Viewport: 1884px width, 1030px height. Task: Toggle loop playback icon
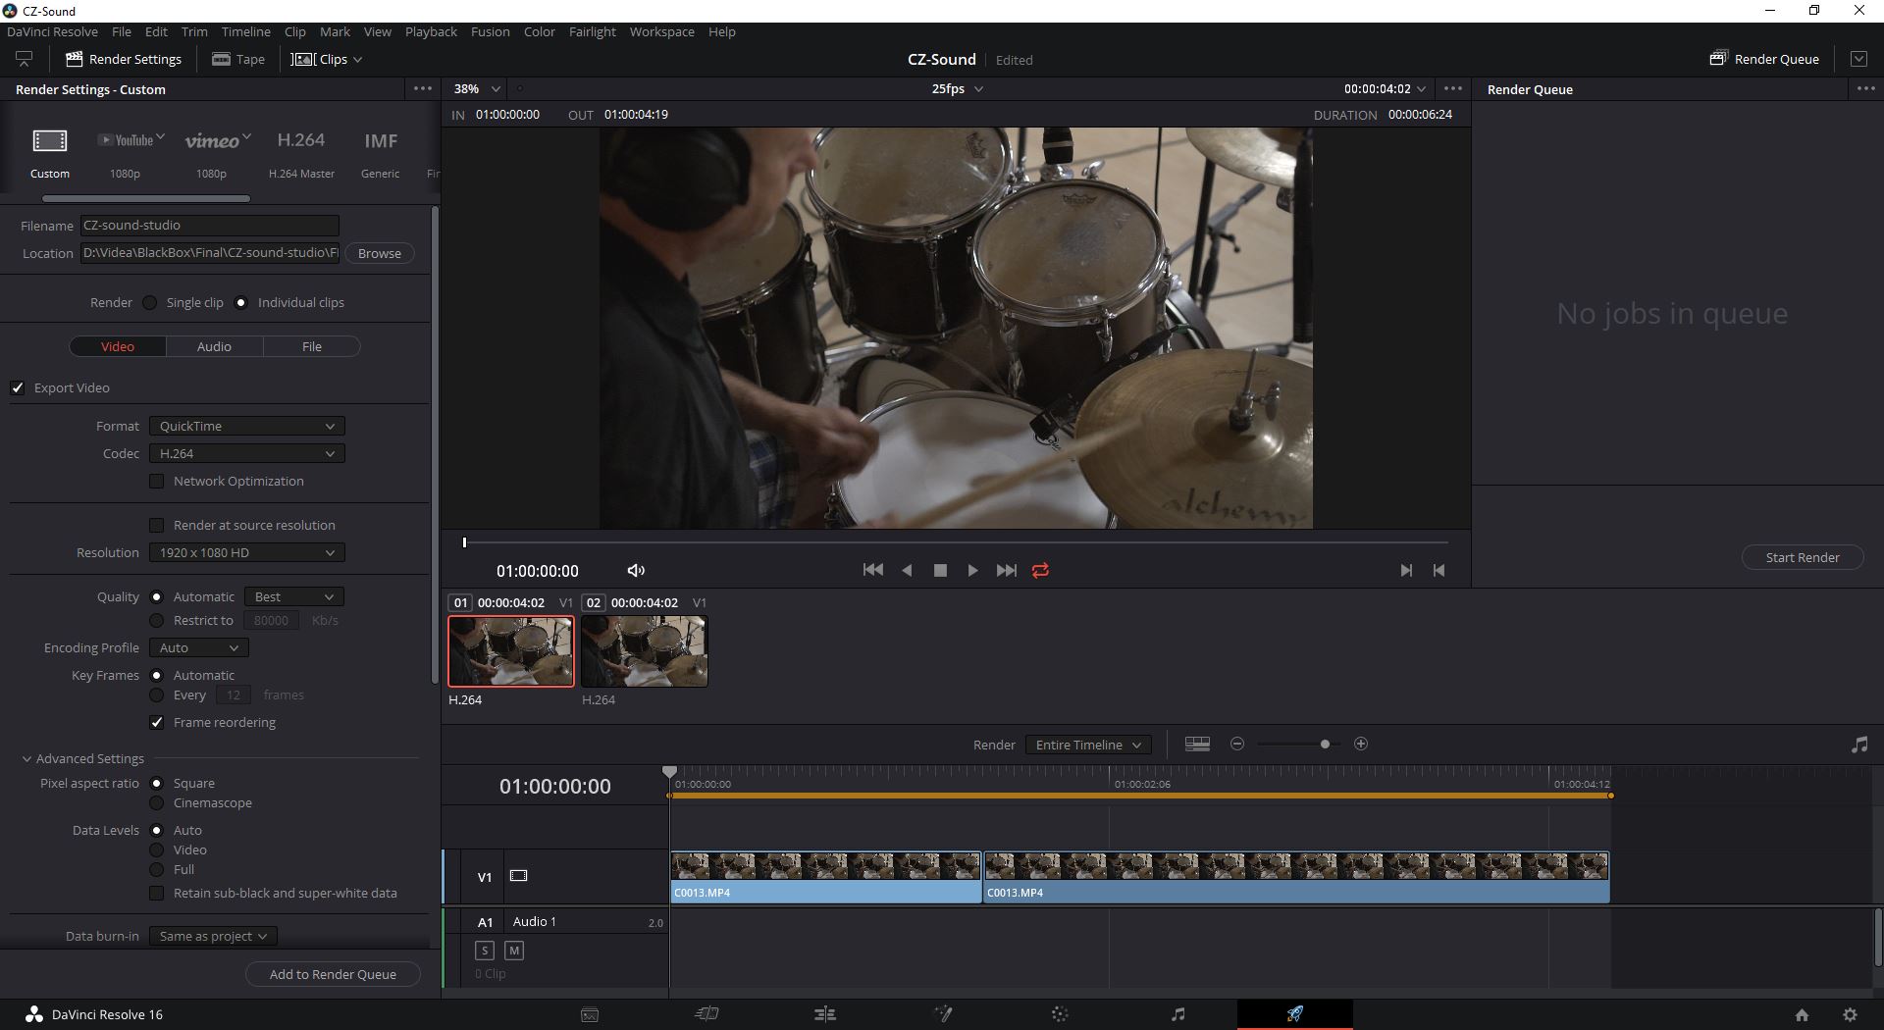point(1040,570)
